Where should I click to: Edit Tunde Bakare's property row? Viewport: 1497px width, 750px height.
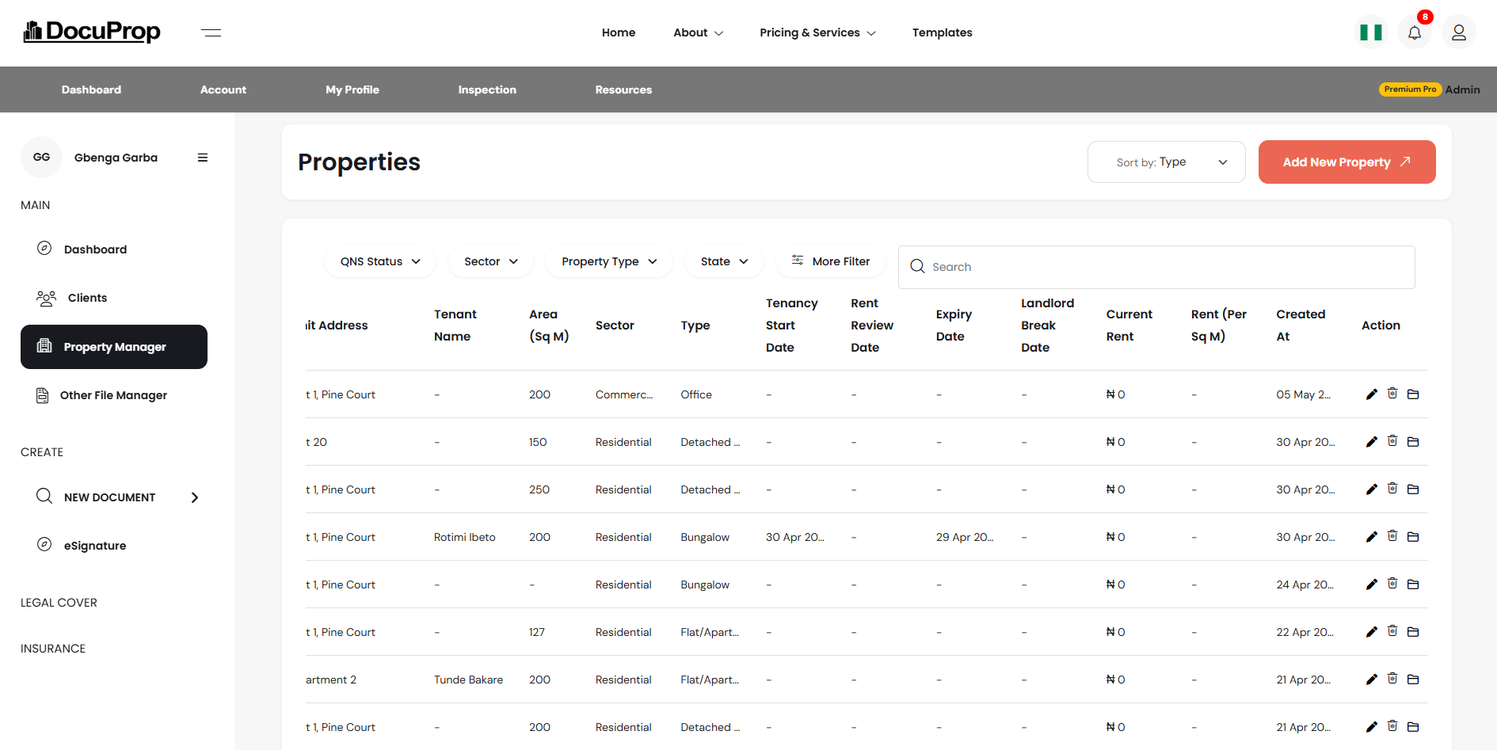click(x=1372, y=680)
